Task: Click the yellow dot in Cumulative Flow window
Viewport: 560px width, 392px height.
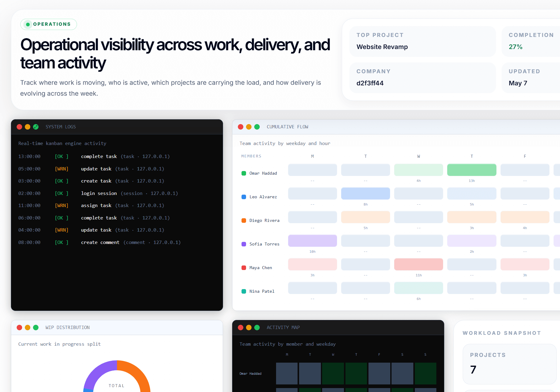Action: click(249, 127)
